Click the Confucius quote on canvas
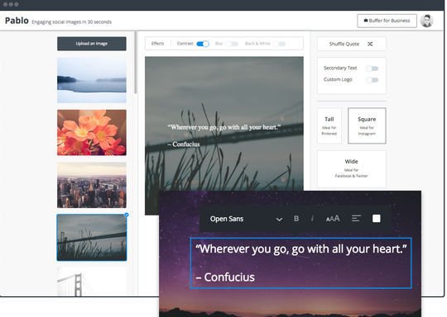447x317 pixels. pos(224,135)
